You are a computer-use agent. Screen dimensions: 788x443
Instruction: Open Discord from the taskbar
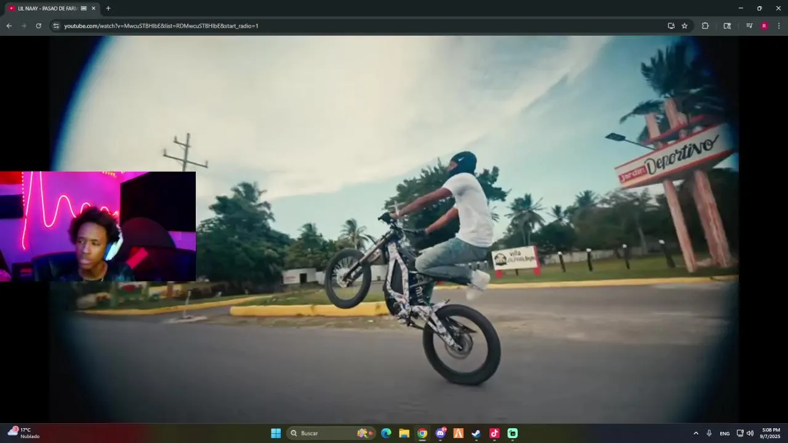[x=441, y=433]
